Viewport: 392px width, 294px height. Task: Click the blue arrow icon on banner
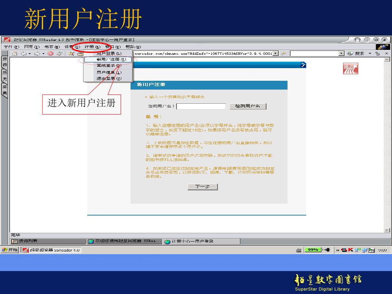[x=303, y=65]
